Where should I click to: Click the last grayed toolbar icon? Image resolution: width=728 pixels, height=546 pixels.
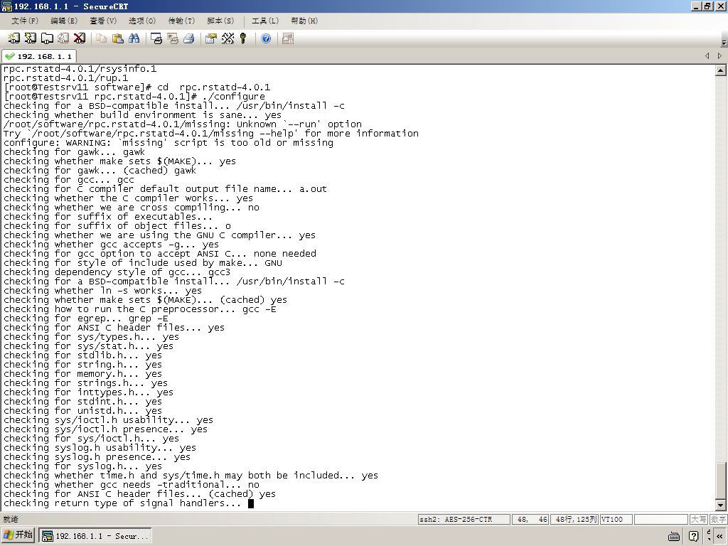point(288,38)
